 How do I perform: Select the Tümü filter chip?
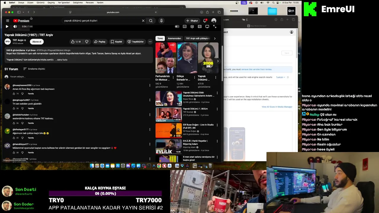(160, 38)
